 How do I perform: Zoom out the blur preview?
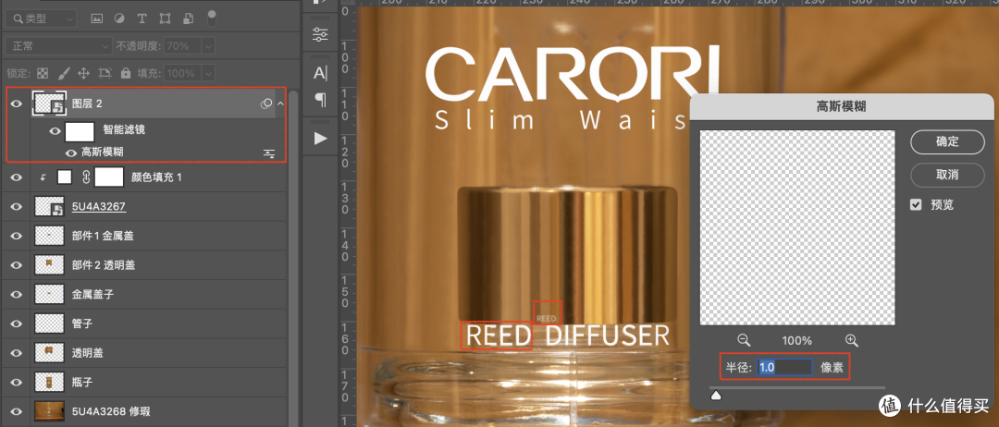coord(744,340)
